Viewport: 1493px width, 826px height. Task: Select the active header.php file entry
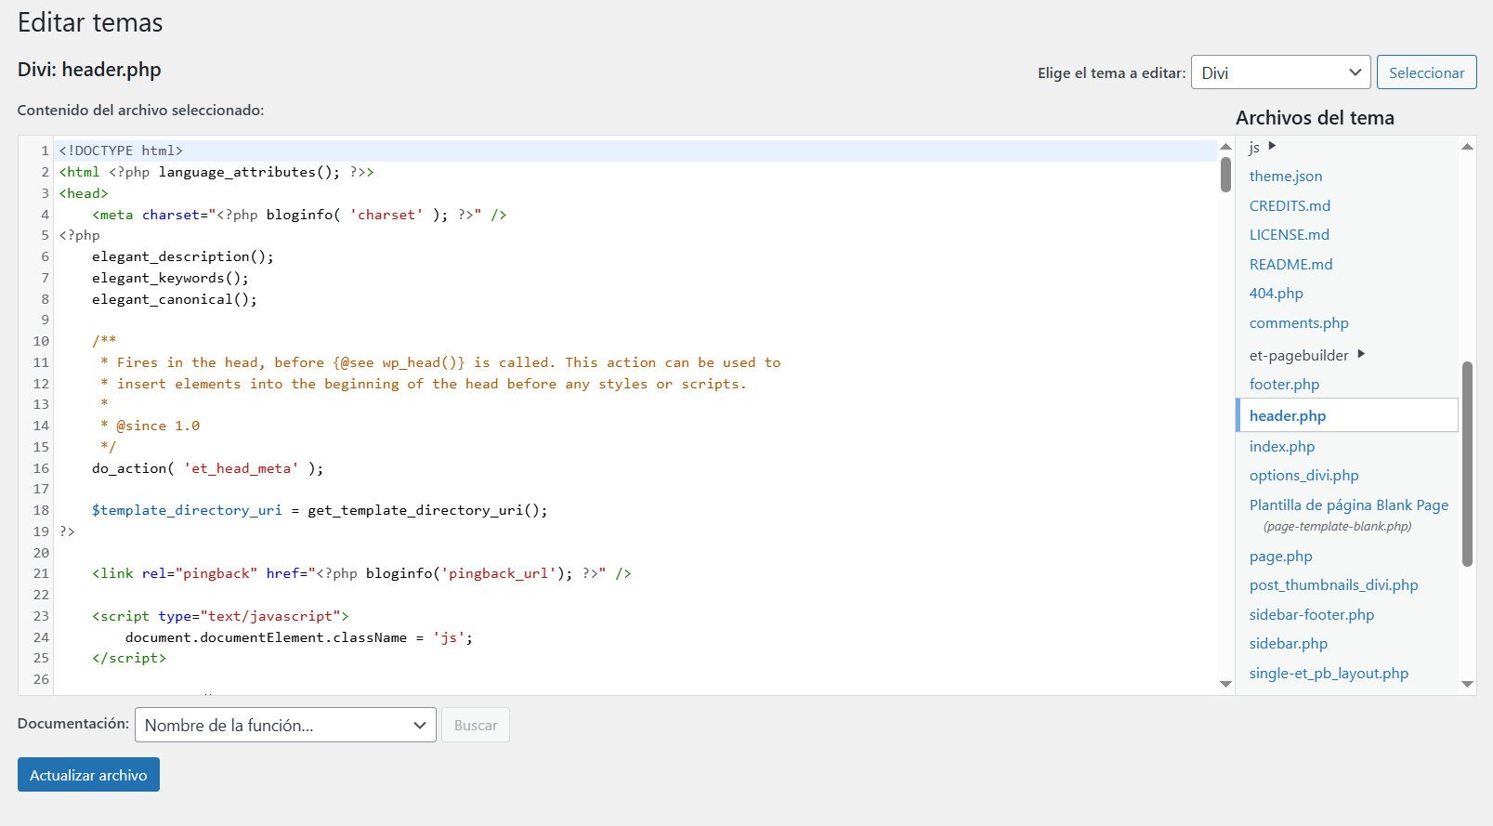click(1347, 415)
